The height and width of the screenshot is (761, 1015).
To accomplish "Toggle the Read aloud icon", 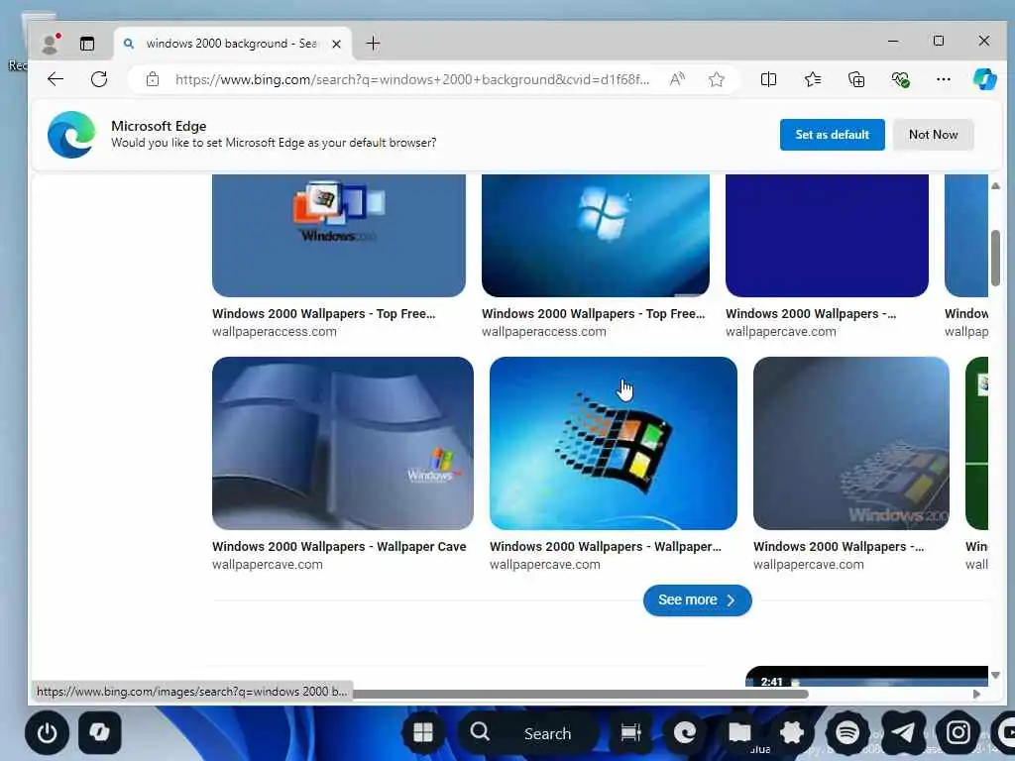I will point(677,79).
